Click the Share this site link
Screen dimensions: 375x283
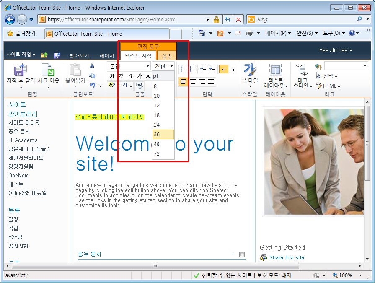(287, 257)
